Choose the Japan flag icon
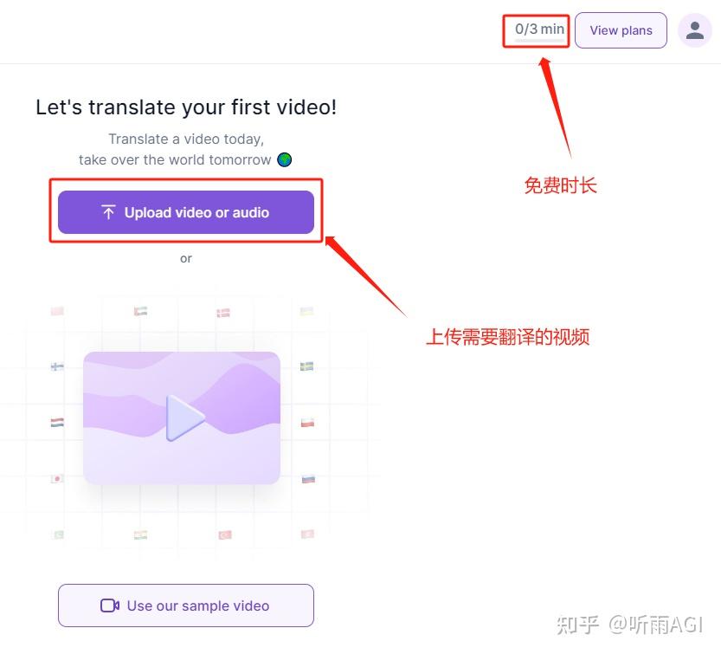This screenshot has width=721, height=654. pos(57,478)
